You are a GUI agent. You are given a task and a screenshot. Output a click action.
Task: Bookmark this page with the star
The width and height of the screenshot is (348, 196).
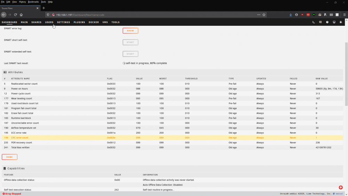click(x=264, y=15)
